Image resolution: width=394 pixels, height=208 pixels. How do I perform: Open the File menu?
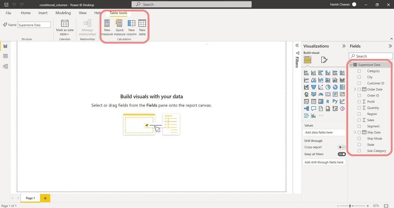click(x=8, y=13)
